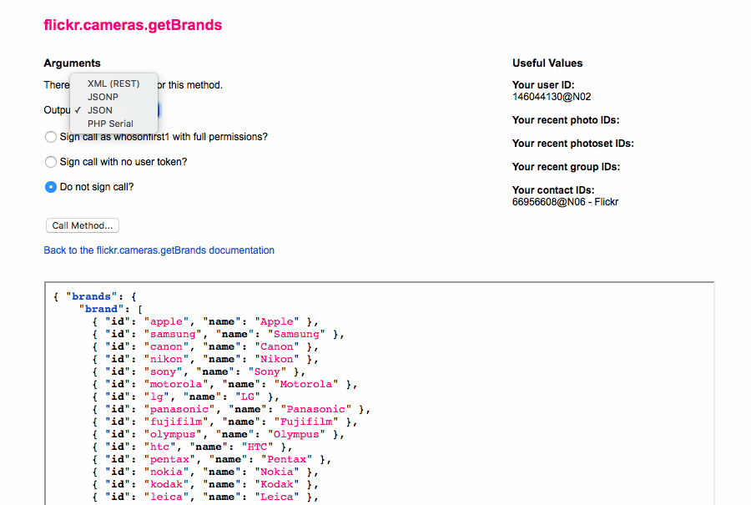Click contact ID 66956608@N06 - Flickr
Screen dimensions: 751x505
(565, 202)
